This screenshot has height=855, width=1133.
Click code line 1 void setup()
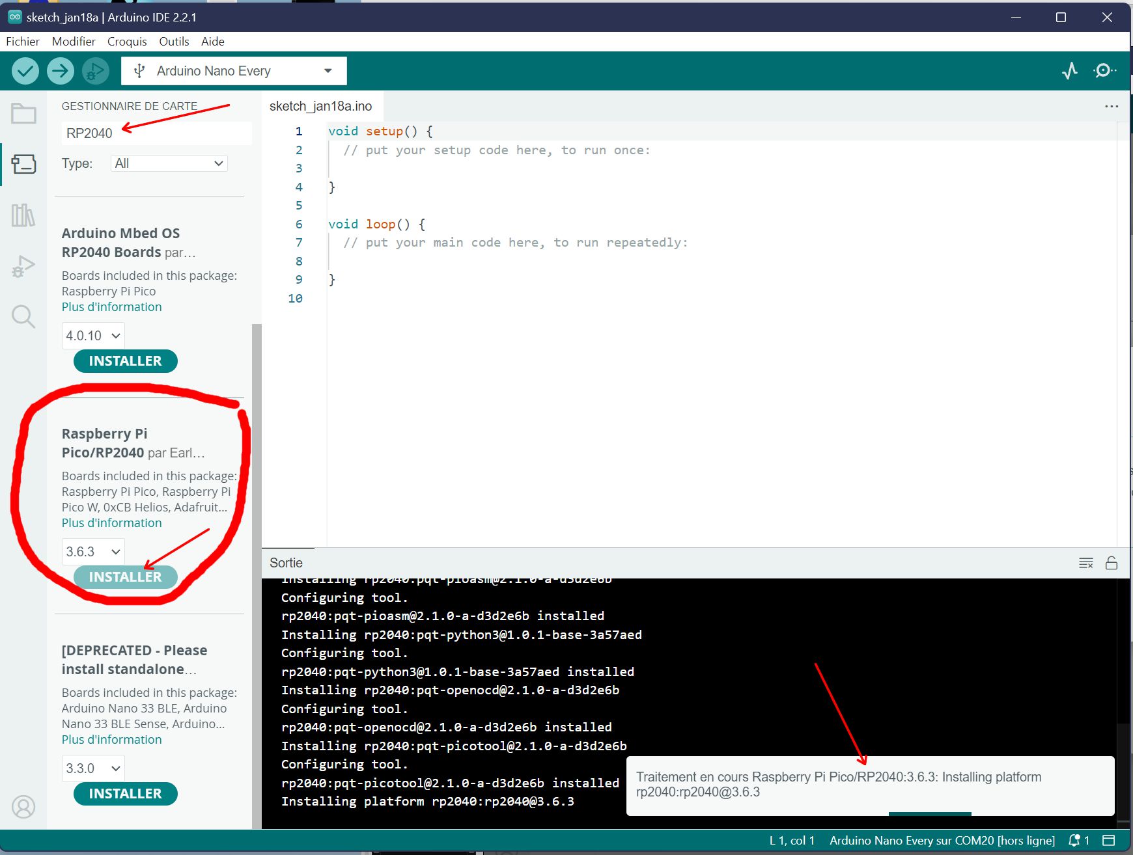pyautogui.click(x=380, y=131)
